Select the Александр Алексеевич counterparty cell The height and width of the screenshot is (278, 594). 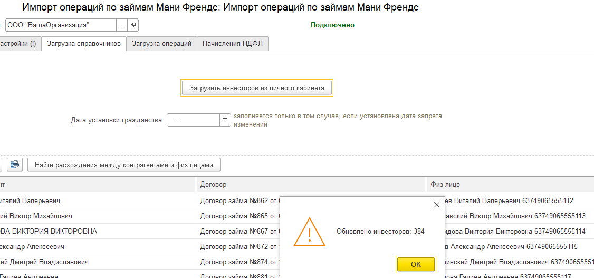98,246
